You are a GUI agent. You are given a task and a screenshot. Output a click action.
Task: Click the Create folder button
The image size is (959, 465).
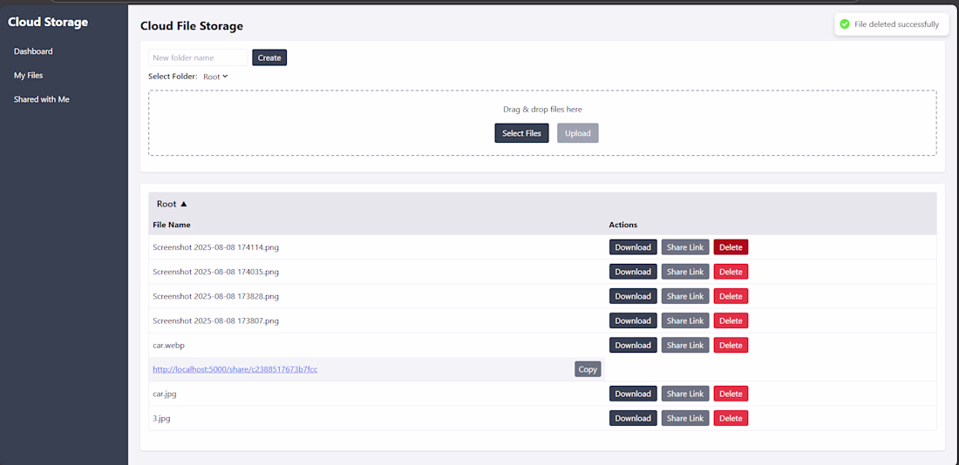269,57
